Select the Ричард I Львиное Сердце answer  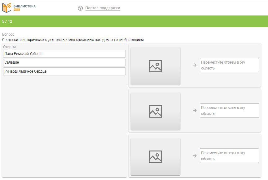coord(64,71)
